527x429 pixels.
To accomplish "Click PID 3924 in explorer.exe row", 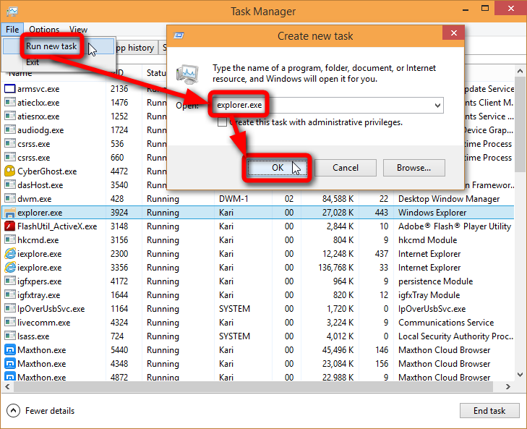I will [x=119, y=212].
